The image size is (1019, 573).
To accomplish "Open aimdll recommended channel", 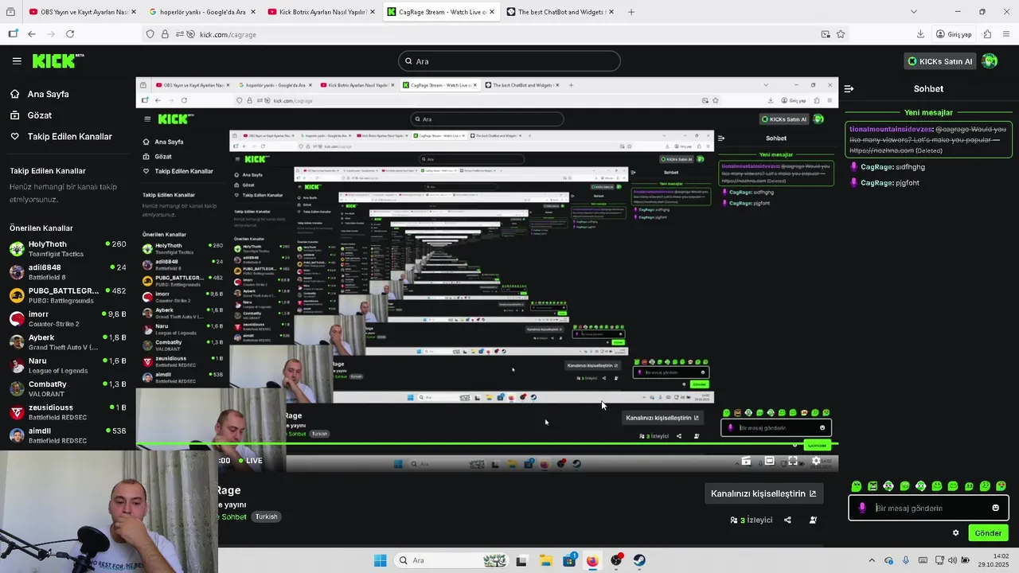I will [68, 435].
